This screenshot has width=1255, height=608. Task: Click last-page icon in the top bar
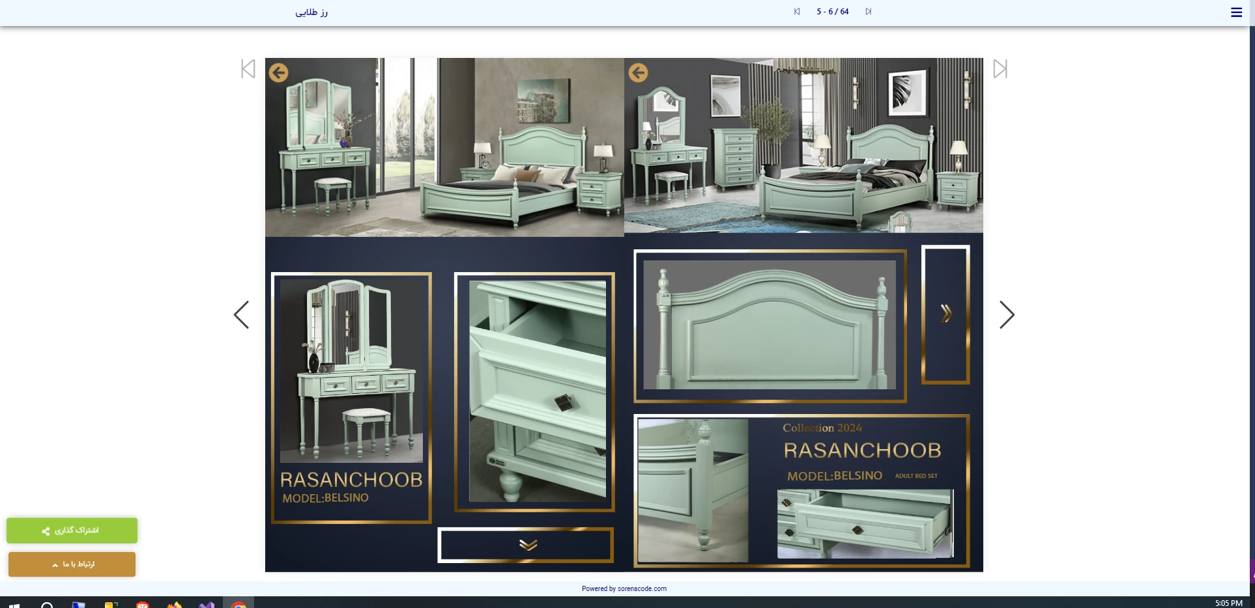[x=868, y=12]
